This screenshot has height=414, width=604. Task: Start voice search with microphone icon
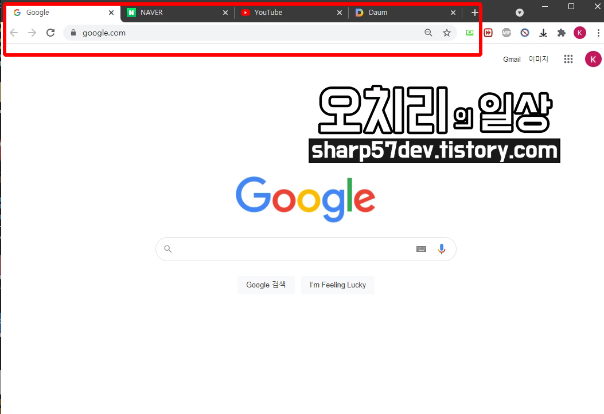[442, 249]
